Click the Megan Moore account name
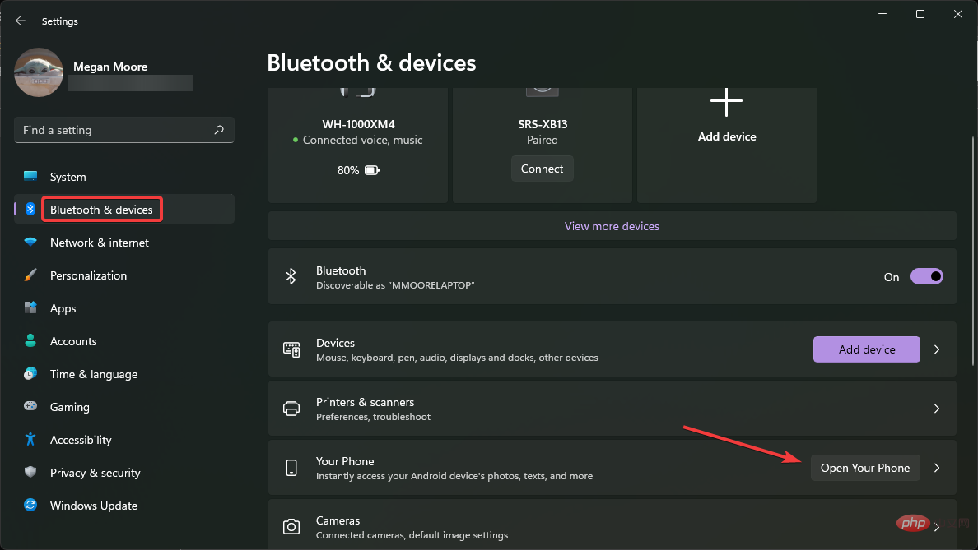This screenshot has height=550, width=978. (x=110, y=67)
